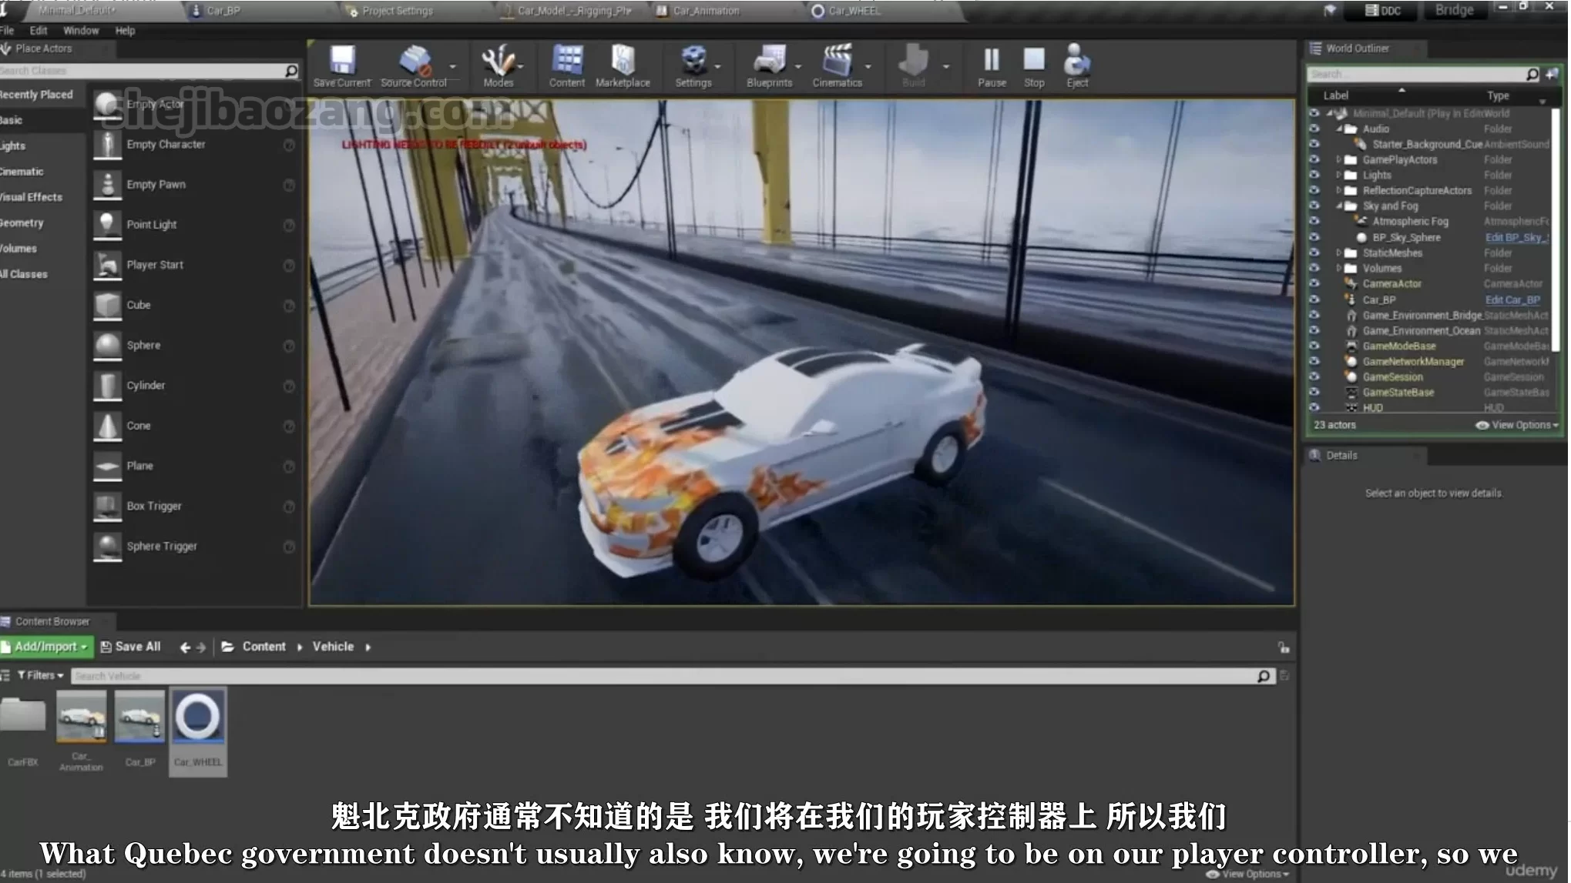Expand the StaticMeshes folder in outliner

[1338, 253]
